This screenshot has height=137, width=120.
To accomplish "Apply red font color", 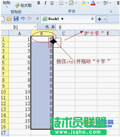I will pos(93,3).
